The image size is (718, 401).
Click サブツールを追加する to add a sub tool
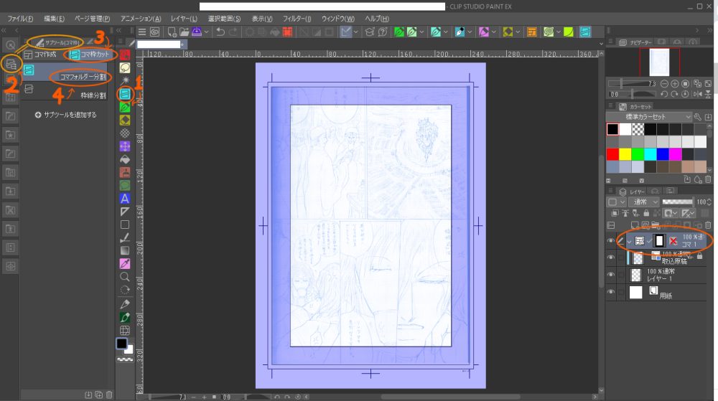65,114
